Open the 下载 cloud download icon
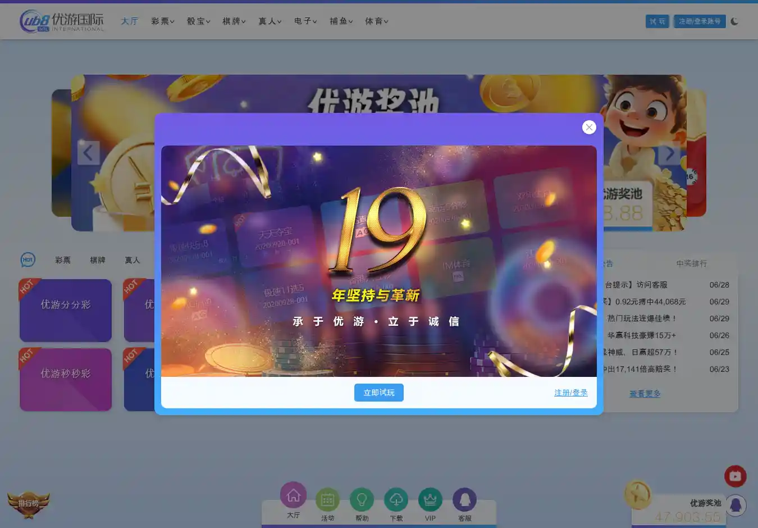Image resolution: width=758 pixels, height=528 pixels. point(396,499)
